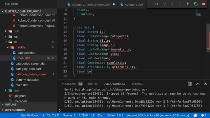The width and height of the screenshot is (210, 118).
Task: Expand the test folder
Action: pyautogui.click(x=6, y=90)
